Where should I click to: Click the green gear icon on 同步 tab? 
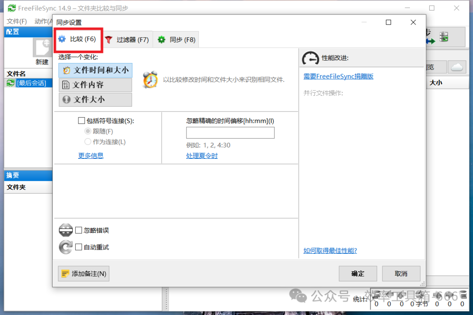162,39
